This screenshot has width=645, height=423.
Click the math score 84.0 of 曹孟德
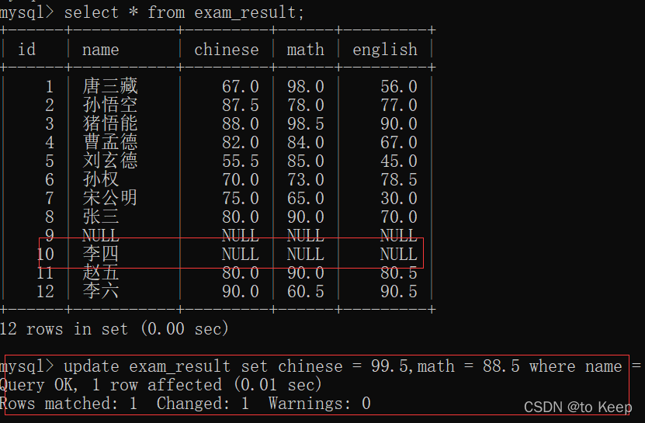pos(306,142)
